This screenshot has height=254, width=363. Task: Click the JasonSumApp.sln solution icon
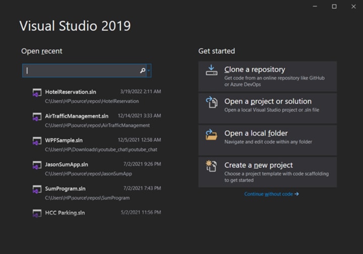(x=37, y=165)
